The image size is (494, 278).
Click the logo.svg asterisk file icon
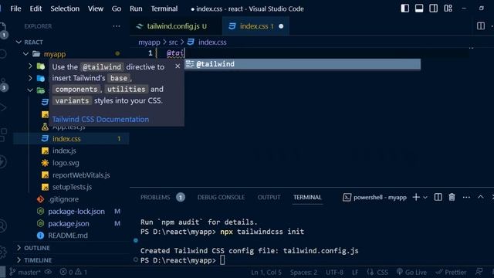coord(45,163)
